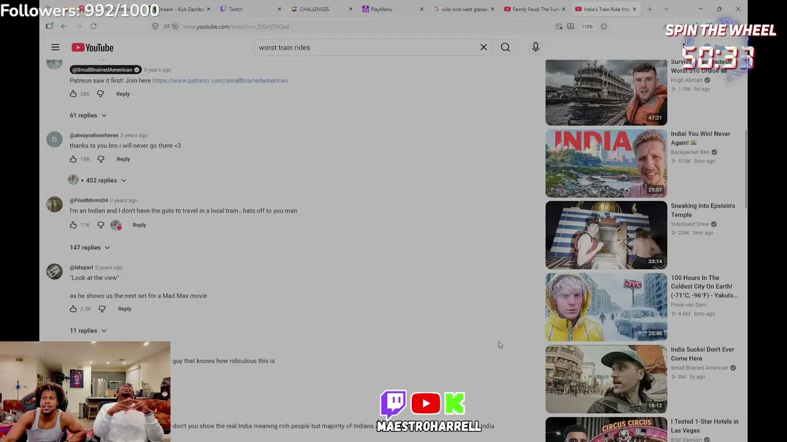Like the @alwayselsewheree comment
The width and height of the screenshot is (787, 442).
point(73,159)
